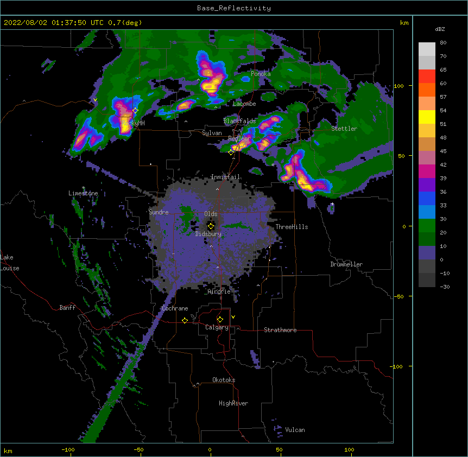The width and height of the screenshot is (468, 457).
Task: Click the Banff label on the map
Action: [67, 308]
